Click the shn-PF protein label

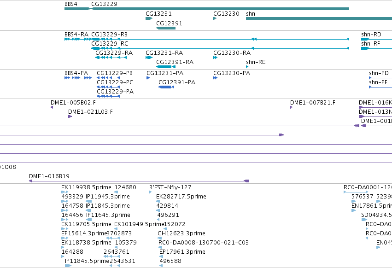click(x=378, y=82)
